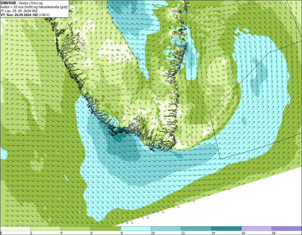The width and height of the screenshot is (302, 235).
Task: Select the 8–10 m/s light cyan swatch
Action: pos(136,229)
